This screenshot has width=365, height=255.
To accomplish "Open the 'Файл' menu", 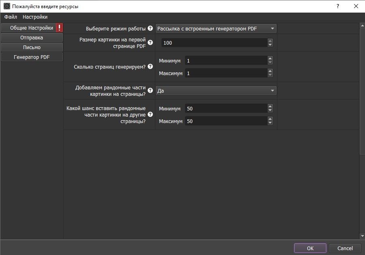I will 11,17.
